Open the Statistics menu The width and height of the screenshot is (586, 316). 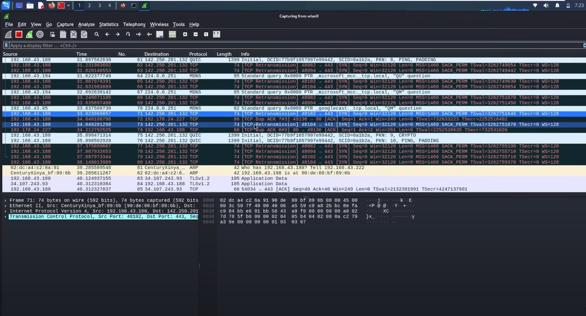[109, 24]
